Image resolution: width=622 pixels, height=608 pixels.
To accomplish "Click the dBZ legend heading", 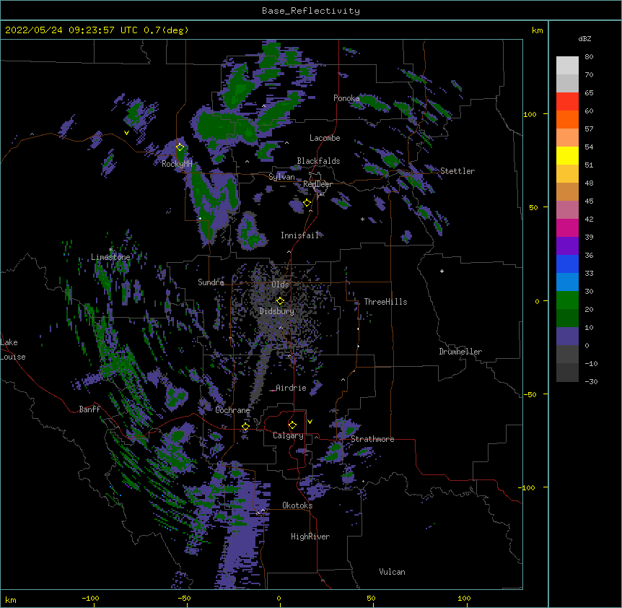I will [x=584, y=39].
